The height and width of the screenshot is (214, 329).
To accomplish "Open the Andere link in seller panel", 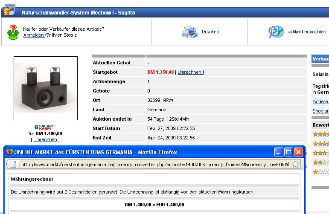I will click(x=320, y=101).
